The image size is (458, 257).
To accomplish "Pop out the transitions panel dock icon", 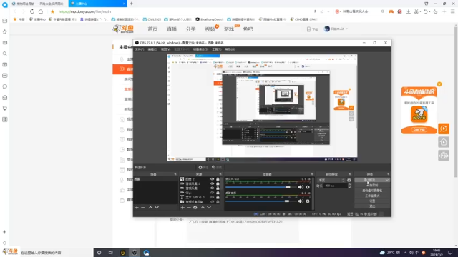I will (x=350, y=174).
